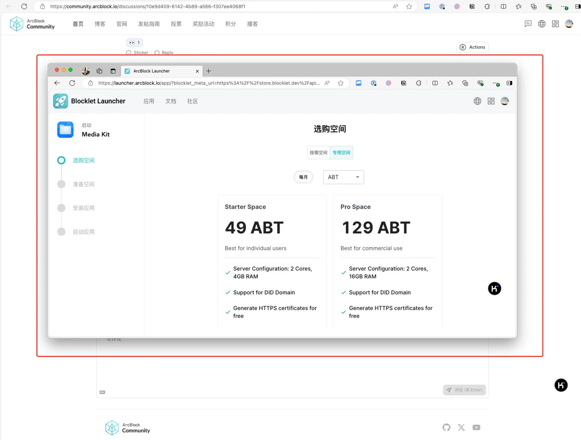Open user avatar in Community header

coord(569,24)
